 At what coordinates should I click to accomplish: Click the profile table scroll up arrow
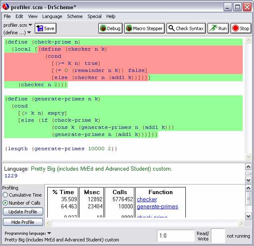(248, 188)
